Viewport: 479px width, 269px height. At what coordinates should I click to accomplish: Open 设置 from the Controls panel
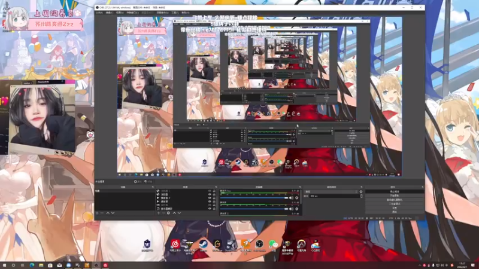(395, 207)
